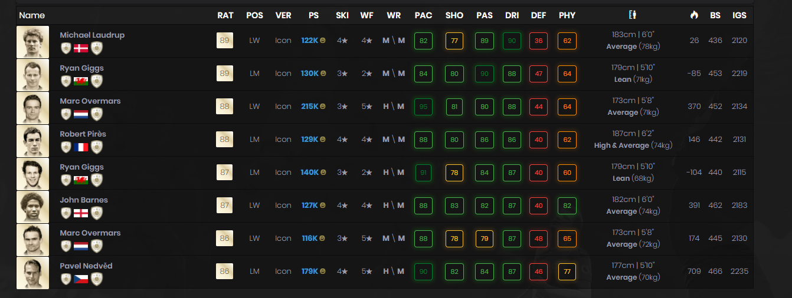Screen dimensions: 792x298
Task: Sort the table by SHO shooting column
Action: click(x=454, y=15)
